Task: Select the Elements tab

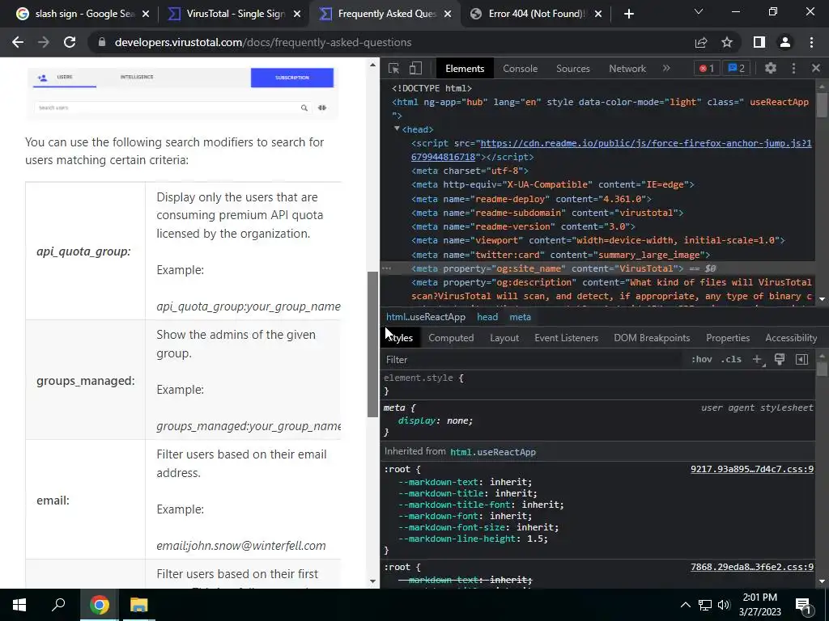Action: tap(464, 69)
